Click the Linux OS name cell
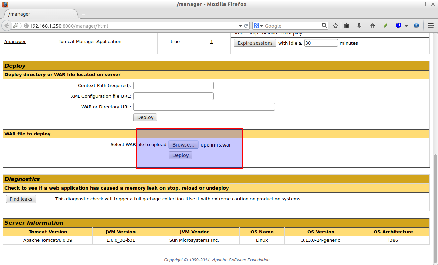 tap(262, 240)
